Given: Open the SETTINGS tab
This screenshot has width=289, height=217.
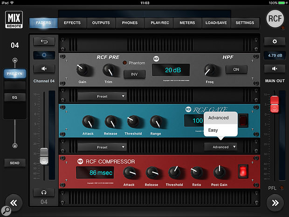Looking at the screenshot, I should pyautogui.click(x=245, y=23).
